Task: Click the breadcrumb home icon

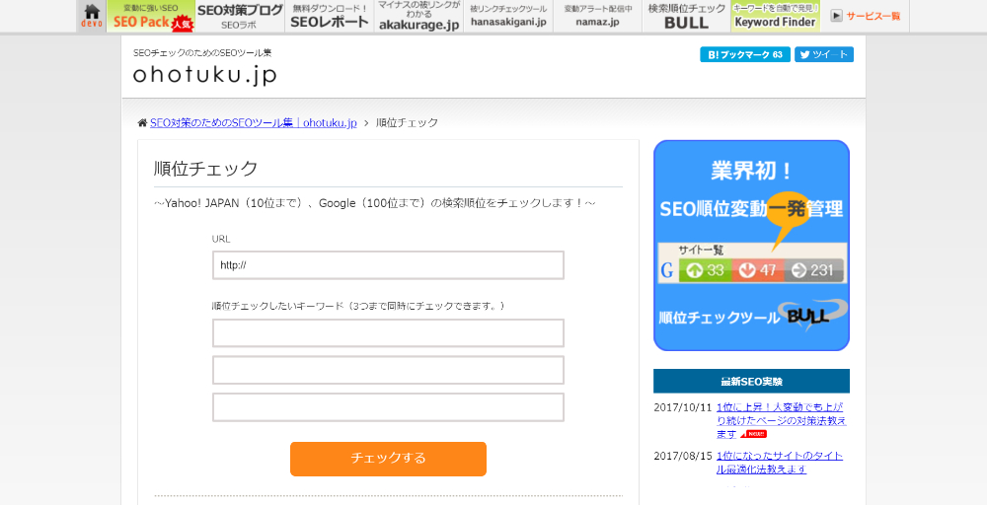Action: click(142, 122)
